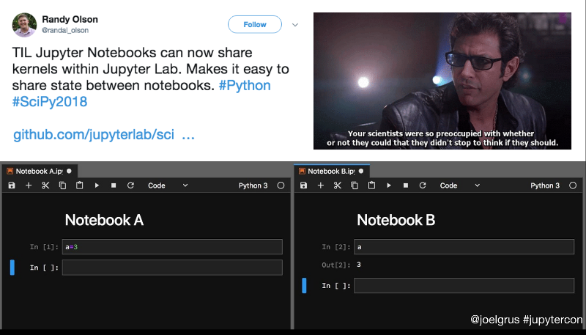This screenshot has width=586, height=335.
Task: Click the In [2]: prompt in Notebook B
Action: click(x=336, y=247)
